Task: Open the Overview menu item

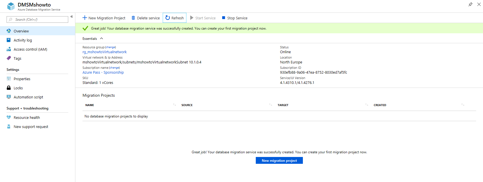Action: coord(37,31)
